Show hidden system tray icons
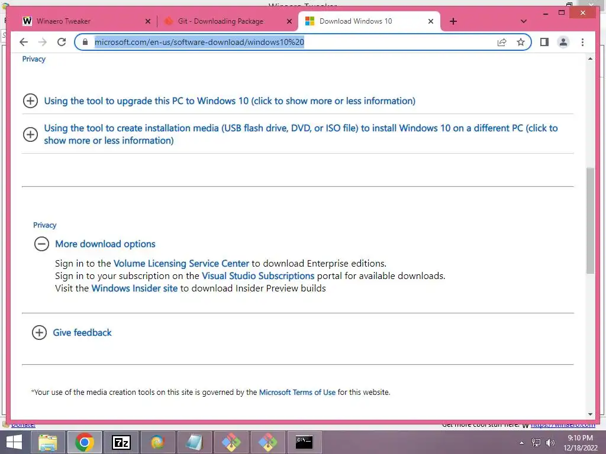The image size is (606, 454). tap(521, 443)
